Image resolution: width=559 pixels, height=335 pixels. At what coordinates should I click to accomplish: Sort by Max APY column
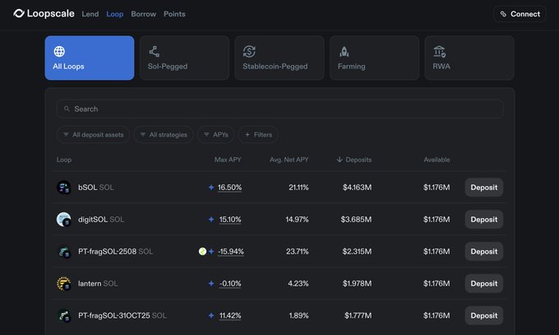click(x=228, y=160)
